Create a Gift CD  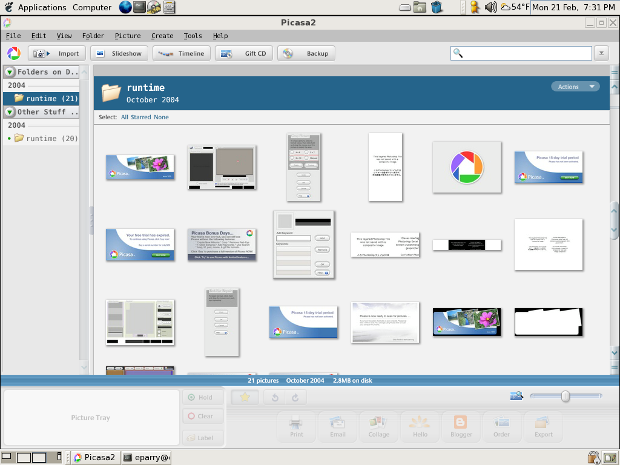244,53
